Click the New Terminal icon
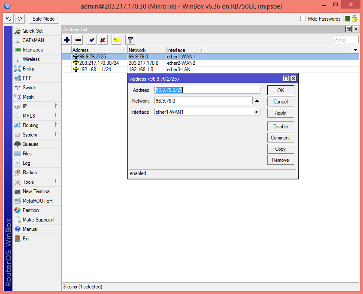This screenshot has width=363, height=294. 17,191
